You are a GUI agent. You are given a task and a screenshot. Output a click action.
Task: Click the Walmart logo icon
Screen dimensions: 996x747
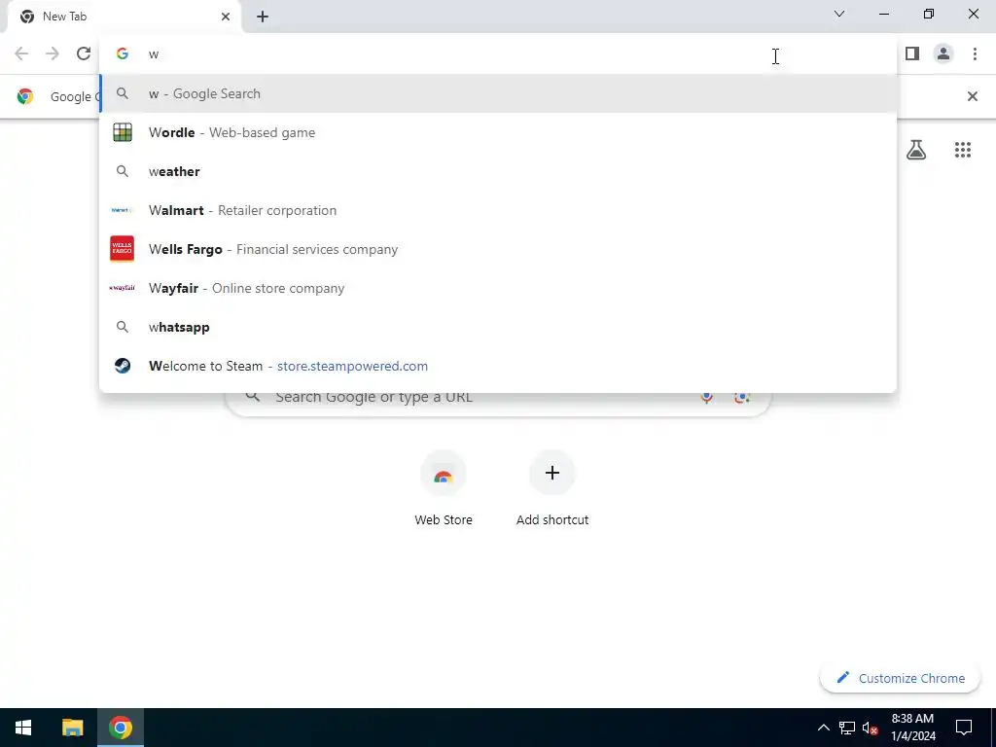tap(122, 210)
